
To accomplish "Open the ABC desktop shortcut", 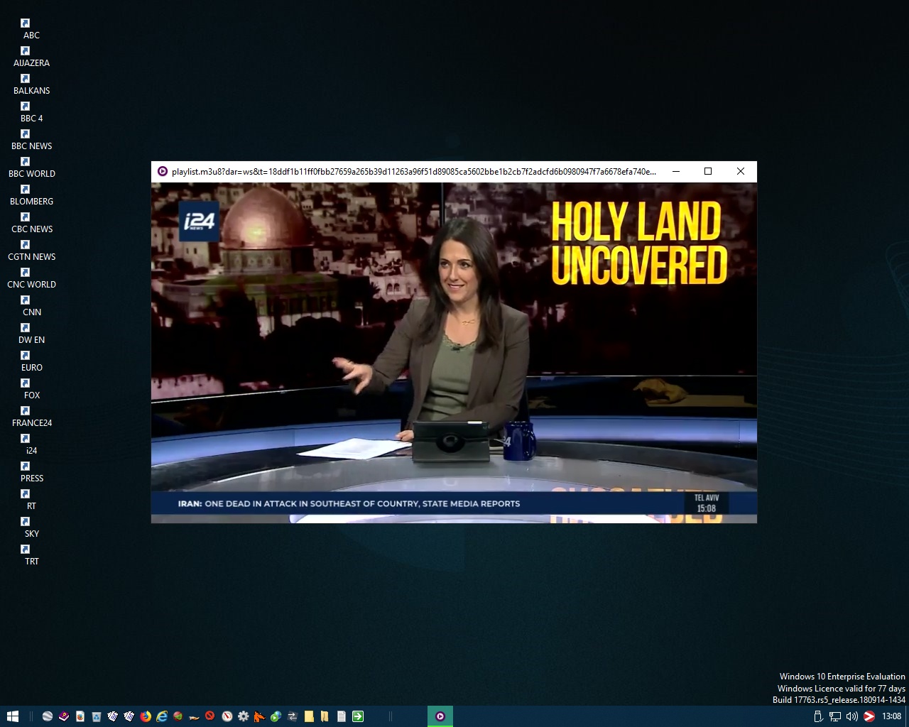I will 31,29.
